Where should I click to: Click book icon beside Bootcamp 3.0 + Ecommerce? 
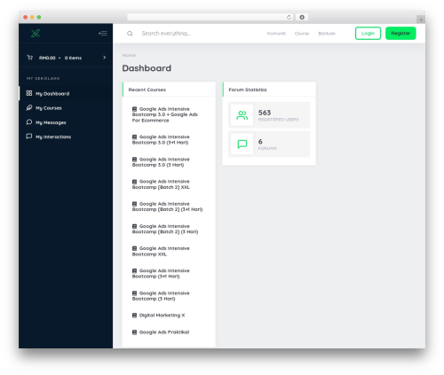coord(134,109)
